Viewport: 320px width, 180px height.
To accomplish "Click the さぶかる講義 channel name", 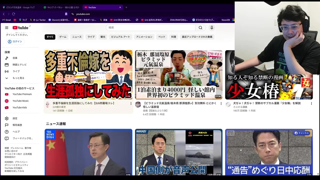I will tap(240, 107).
